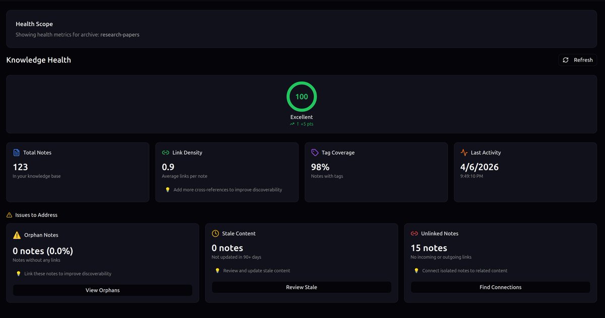Screen dimensions: 605x318
Task: Click the 4/6/2026 last activity date
Action: click(x=479, y=167)
